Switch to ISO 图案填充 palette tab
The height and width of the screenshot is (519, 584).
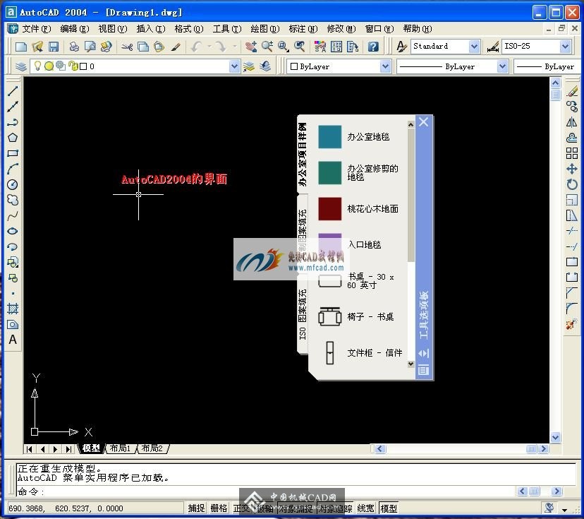303,314
